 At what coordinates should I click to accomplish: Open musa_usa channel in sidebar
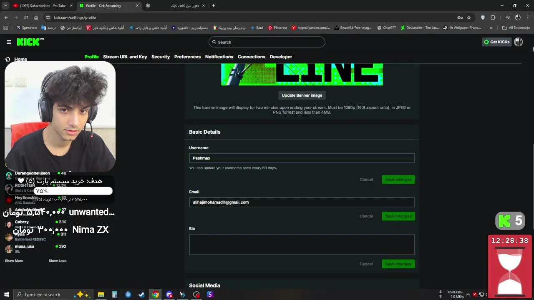click(35, 249)
